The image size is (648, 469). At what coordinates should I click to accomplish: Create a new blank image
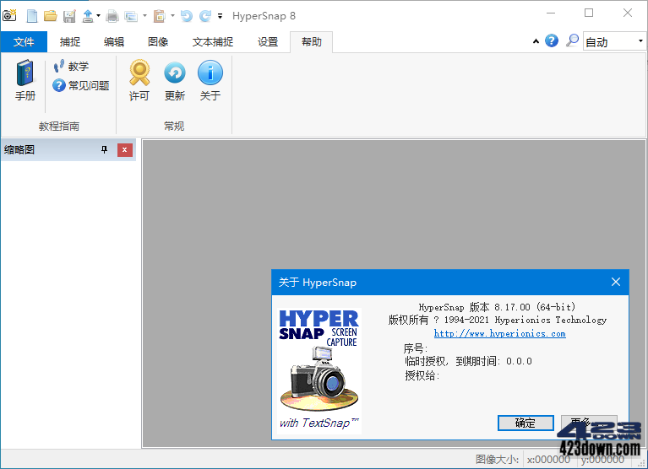tap(32, 16)
